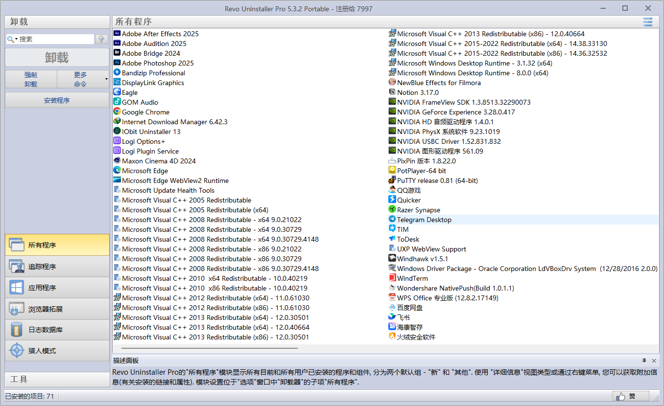Screen dimensions: 664x406
Task: Click the Microsoft Edge icon
Action: coord(117,171)
